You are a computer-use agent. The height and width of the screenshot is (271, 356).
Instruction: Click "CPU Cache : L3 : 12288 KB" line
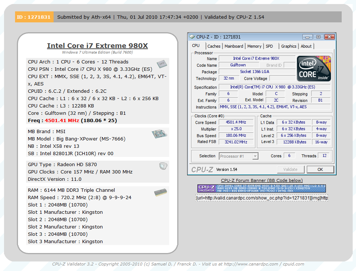click(61, 106)
